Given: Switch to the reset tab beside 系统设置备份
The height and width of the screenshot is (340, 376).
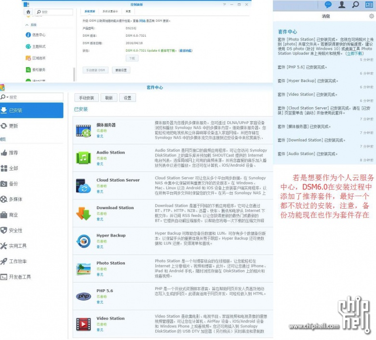Looking at the screenshot, I should click(128, 11).
